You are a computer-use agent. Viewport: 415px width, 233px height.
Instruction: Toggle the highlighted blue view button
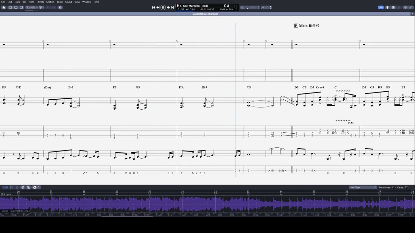point(381,7)
